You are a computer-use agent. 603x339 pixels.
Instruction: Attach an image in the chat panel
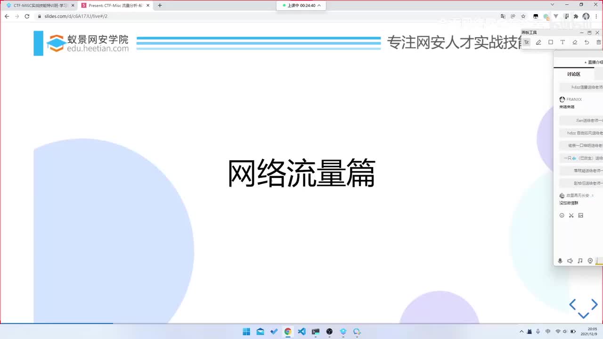point(581,216)
